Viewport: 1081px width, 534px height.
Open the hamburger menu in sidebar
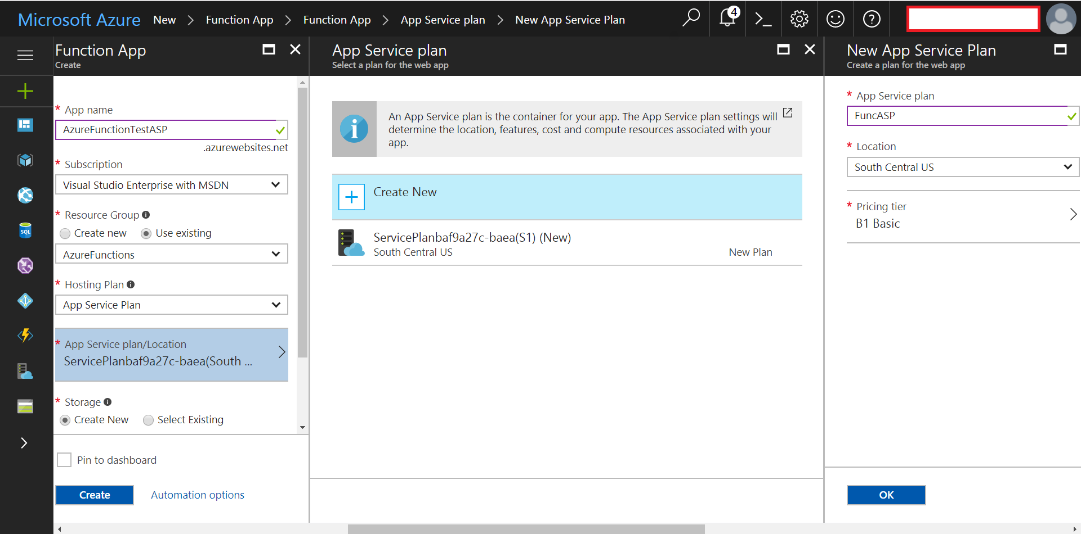coord(25,55)
